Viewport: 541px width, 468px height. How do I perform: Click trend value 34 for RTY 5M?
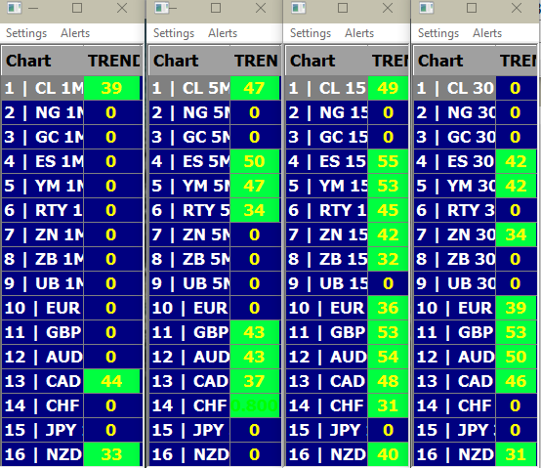[x=255, y=210]
